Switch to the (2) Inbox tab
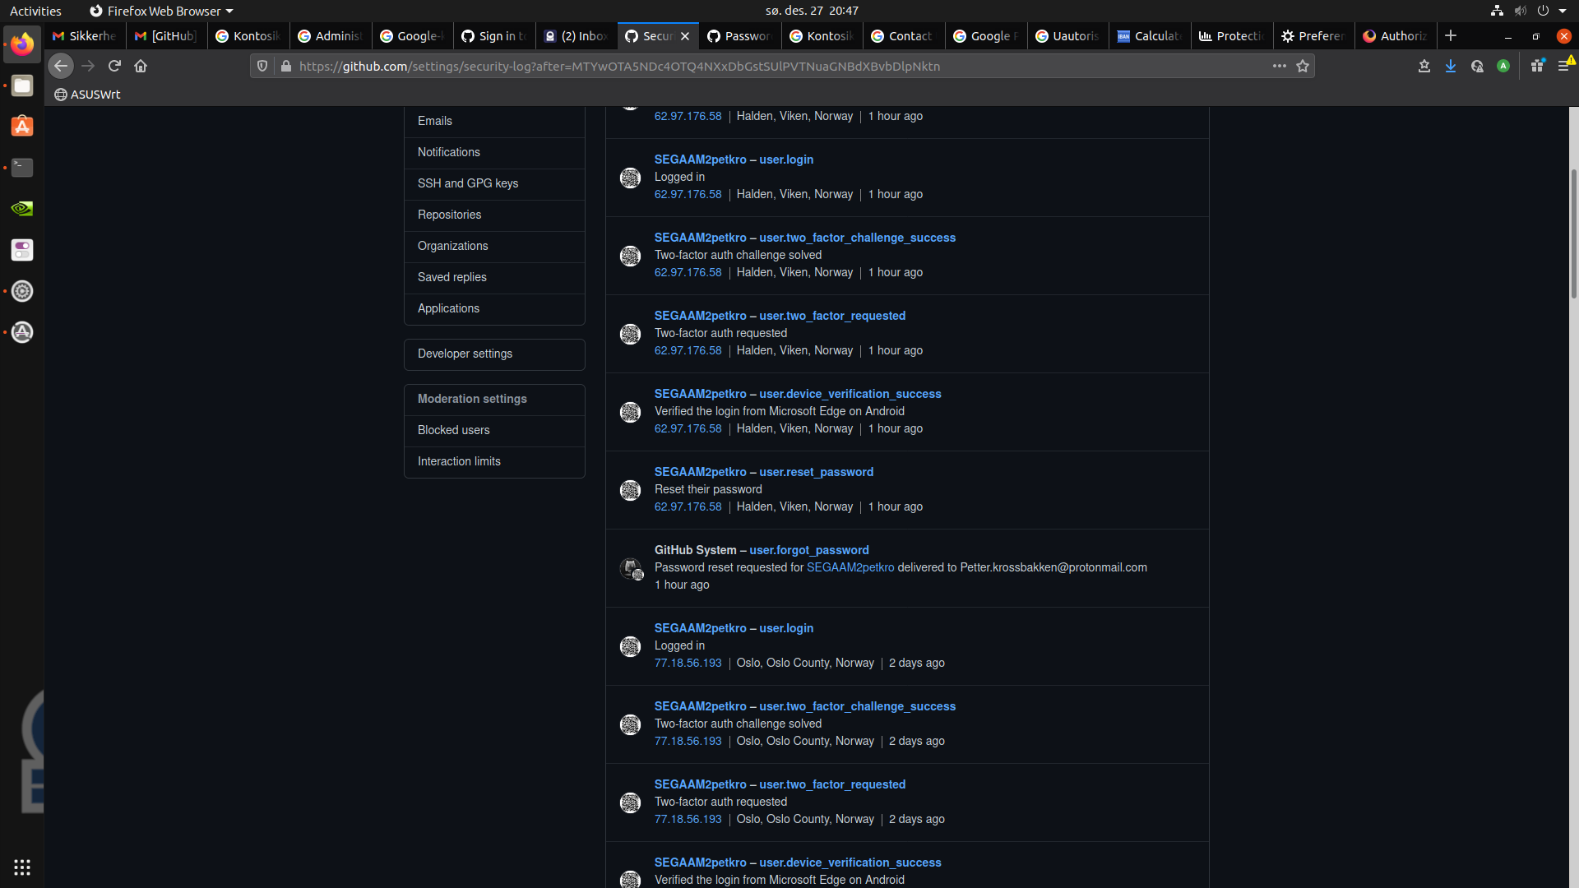This screenshot has height=888, width=1579. click(x=576, y=35)
